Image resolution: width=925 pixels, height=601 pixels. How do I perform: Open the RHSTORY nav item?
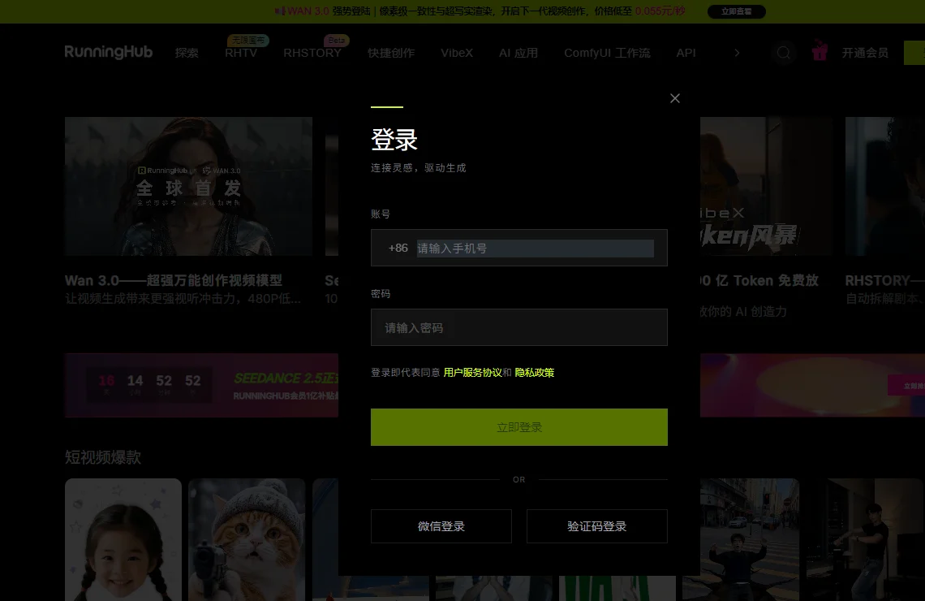click(312, 53)
